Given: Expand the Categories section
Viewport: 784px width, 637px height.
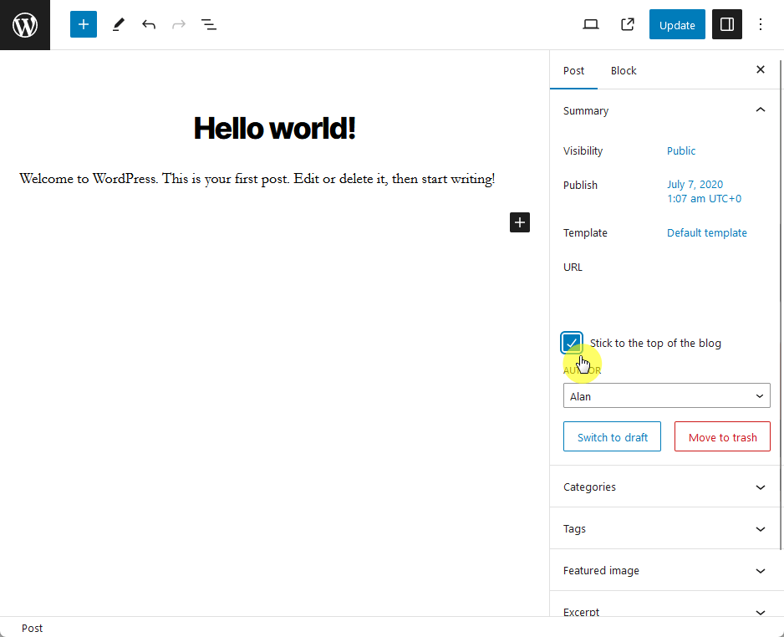Looking at the screenshot, I should [664, 487].
